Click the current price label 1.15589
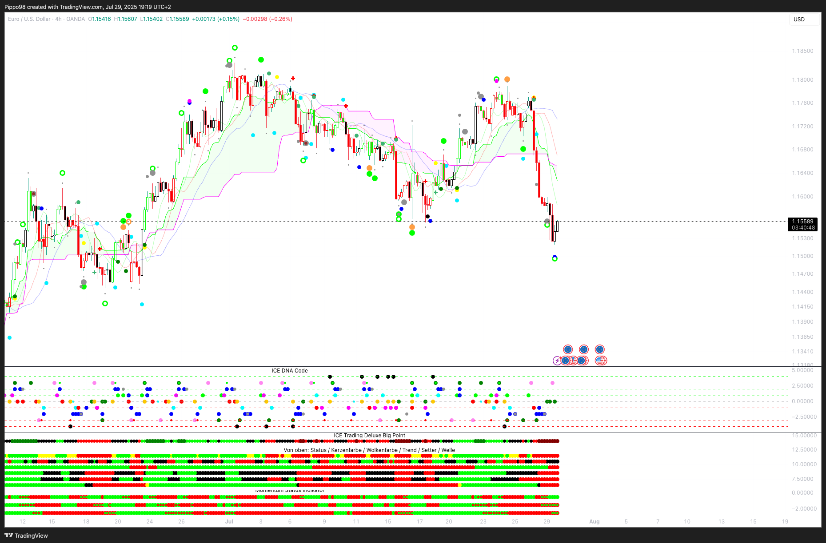 point(803,222)
